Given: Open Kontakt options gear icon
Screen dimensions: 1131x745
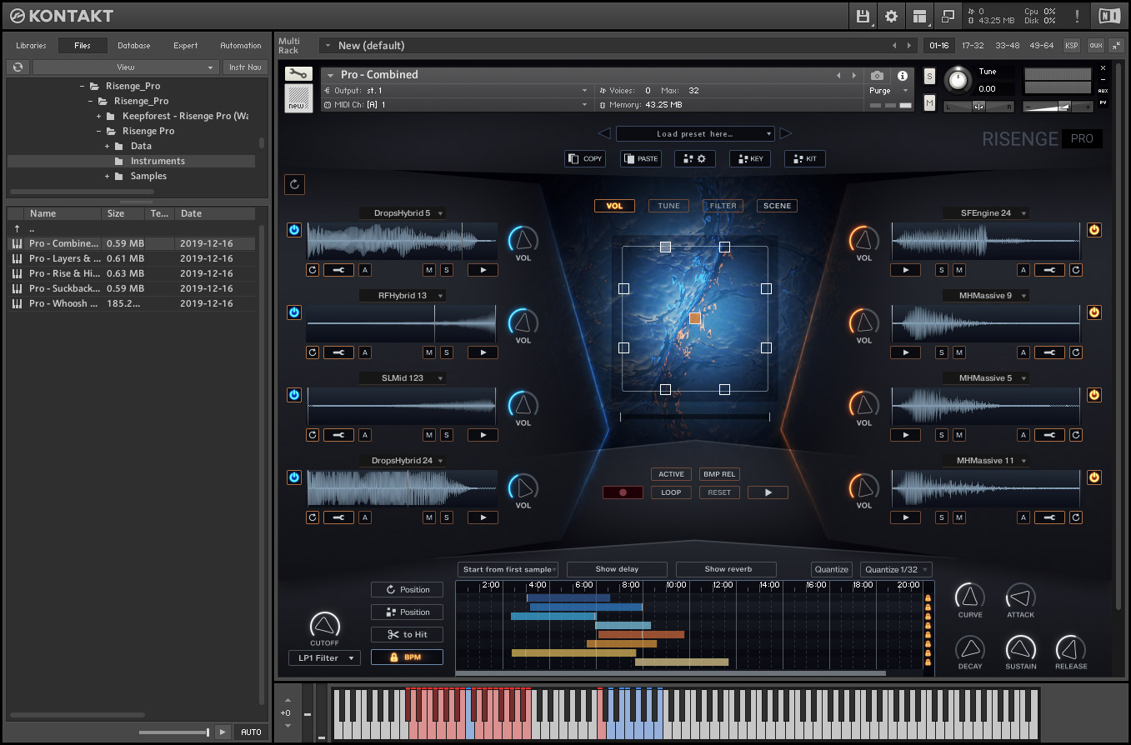Looking at the screenshot, I should point(891,16).
